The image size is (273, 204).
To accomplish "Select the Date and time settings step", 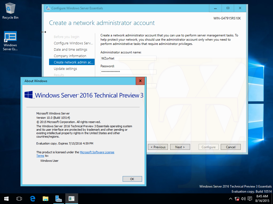I will [70, 50].
